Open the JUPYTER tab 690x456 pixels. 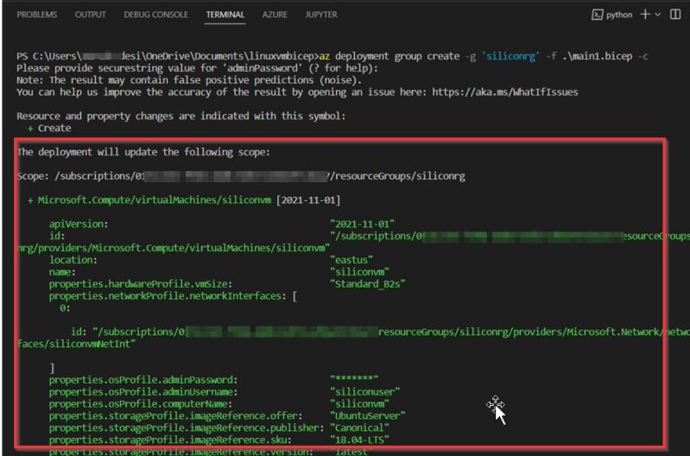(321, 15)
